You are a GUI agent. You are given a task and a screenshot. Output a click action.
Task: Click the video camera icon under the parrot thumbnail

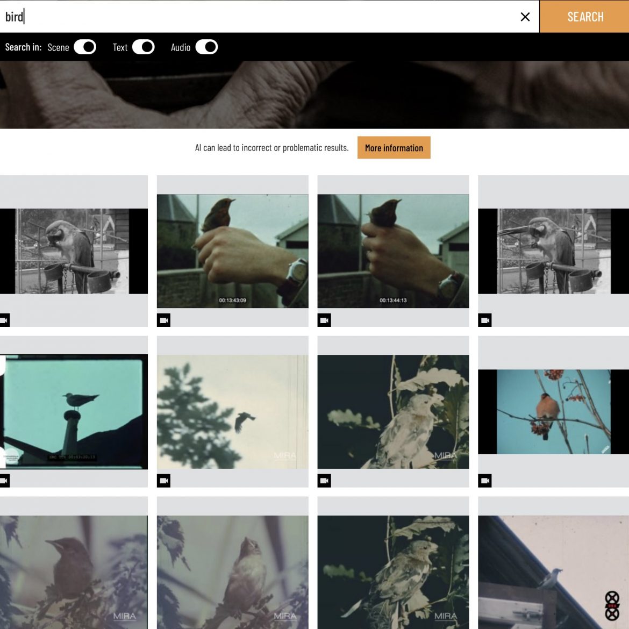[4, 320]
